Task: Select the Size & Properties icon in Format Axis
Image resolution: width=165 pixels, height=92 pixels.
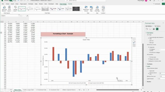Action: 154,29
